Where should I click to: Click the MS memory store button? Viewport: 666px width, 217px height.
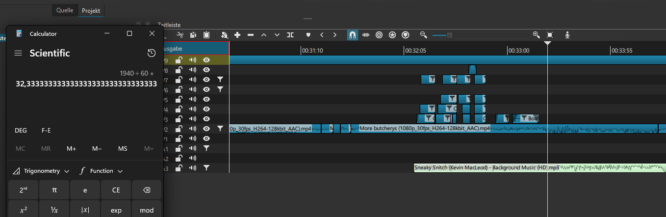[123, 149]
